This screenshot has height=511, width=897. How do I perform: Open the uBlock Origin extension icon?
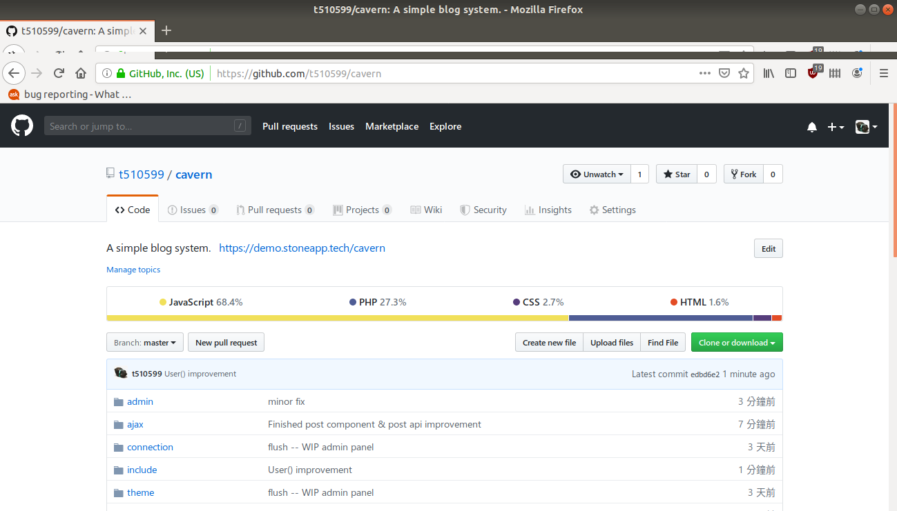pyautogui.click(x=814, y=72)
